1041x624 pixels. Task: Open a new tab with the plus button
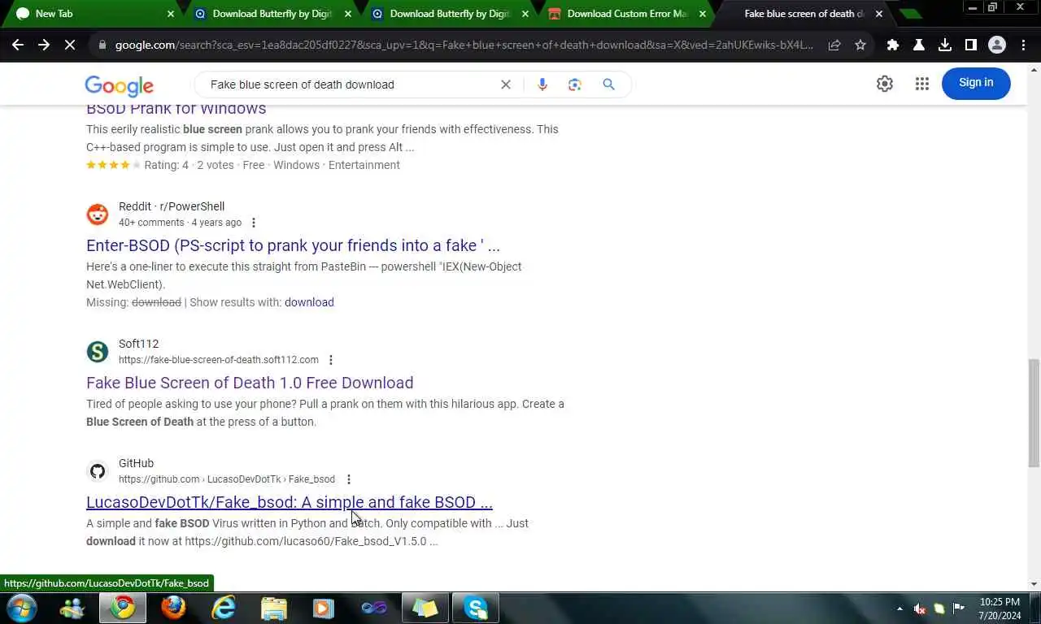pyautogui.click(x=911, y=14)
